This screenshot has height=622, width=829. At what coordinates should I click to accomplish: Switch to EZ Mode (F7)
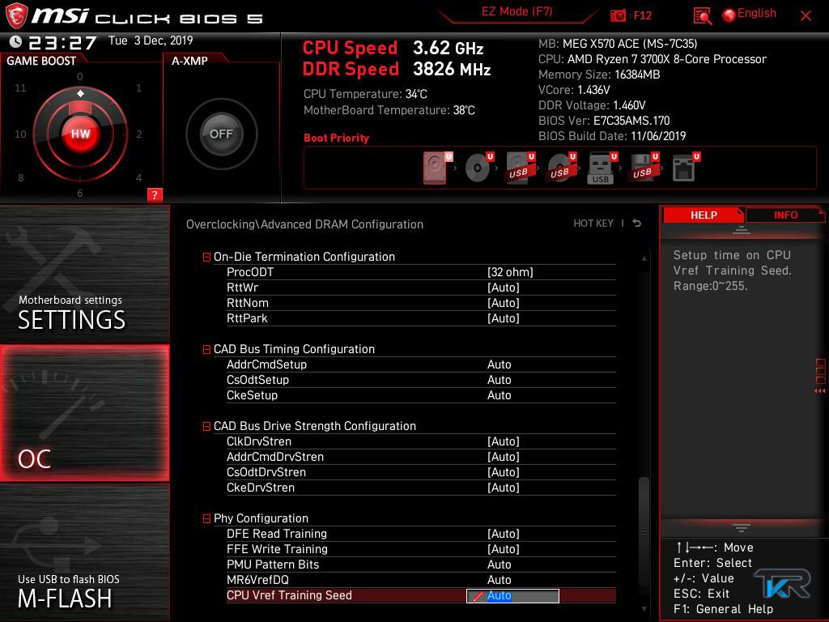click(517, 11)
